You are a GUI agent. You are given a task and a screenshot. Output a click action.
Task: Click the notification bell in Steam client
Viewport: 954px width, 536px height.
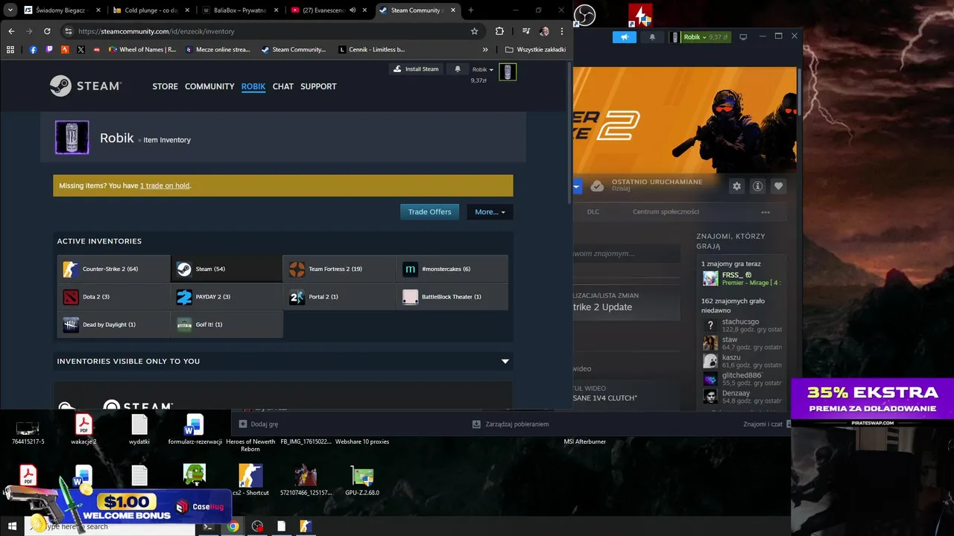pyautogui.click(x=652, y=37)
